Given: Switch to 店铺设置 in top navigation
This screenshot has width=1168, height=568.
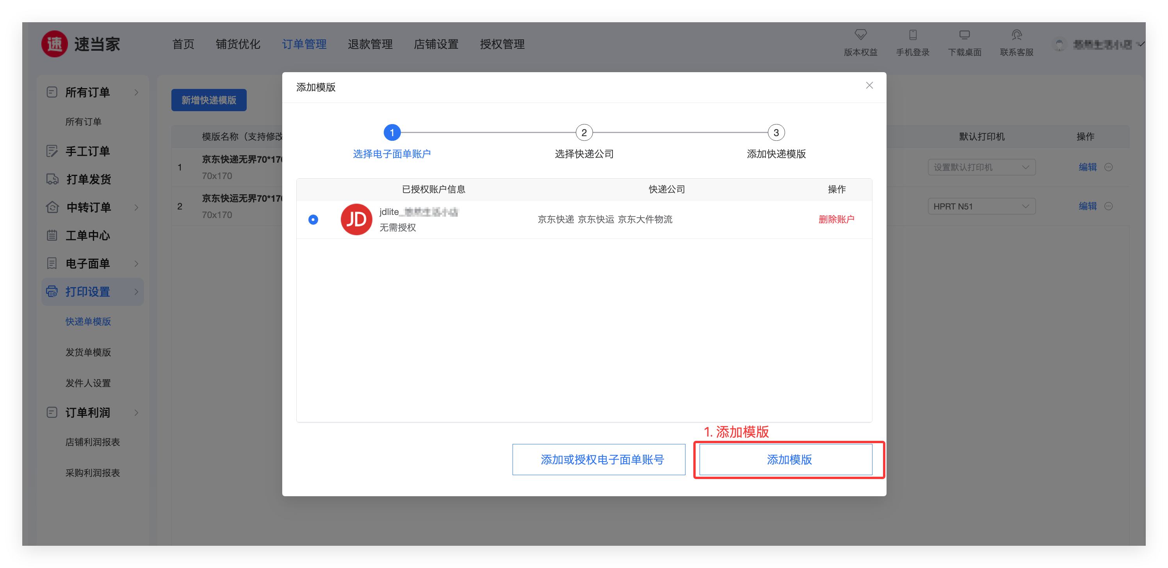Looking at the screenshot, I should point(436,44).
